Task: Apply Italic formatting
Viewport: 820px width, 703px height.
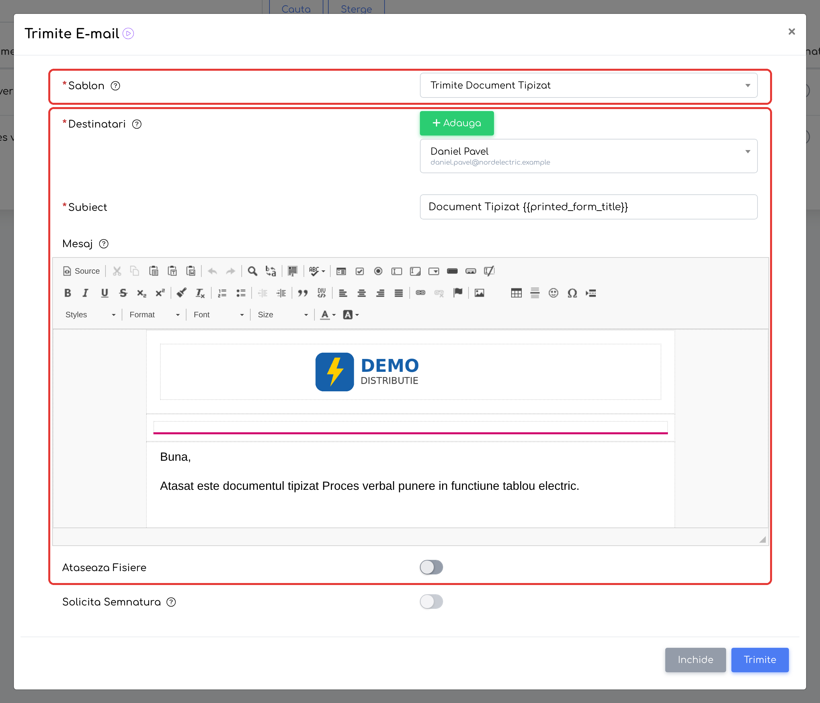Action: 85,293
